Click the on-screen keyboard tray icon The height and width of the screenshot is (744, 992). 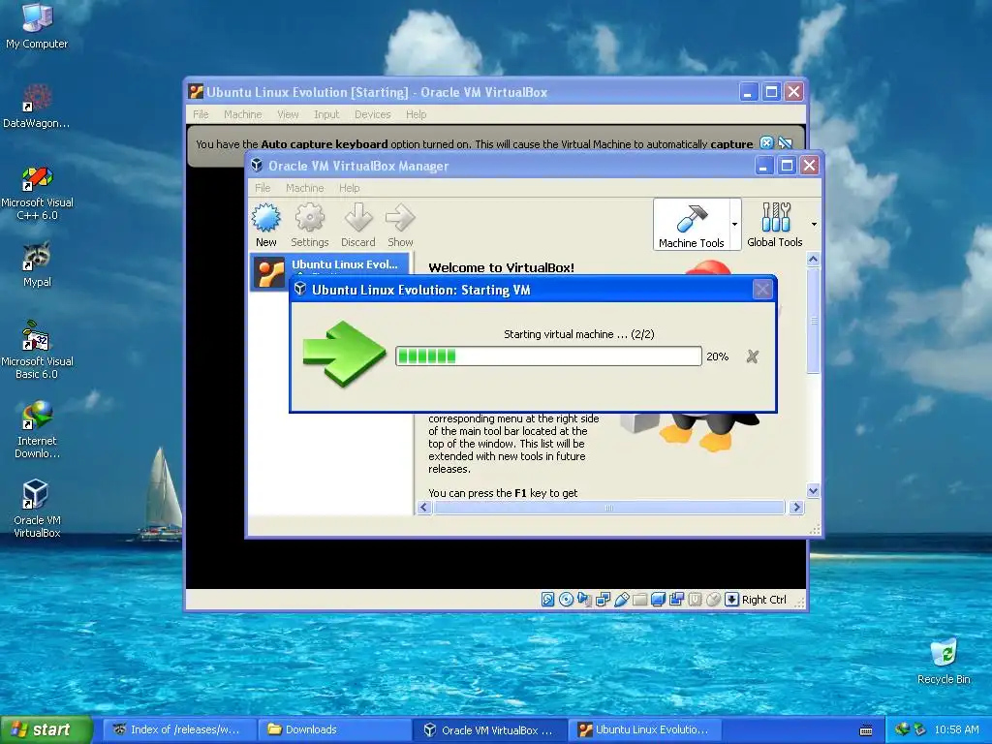point(866,730)
